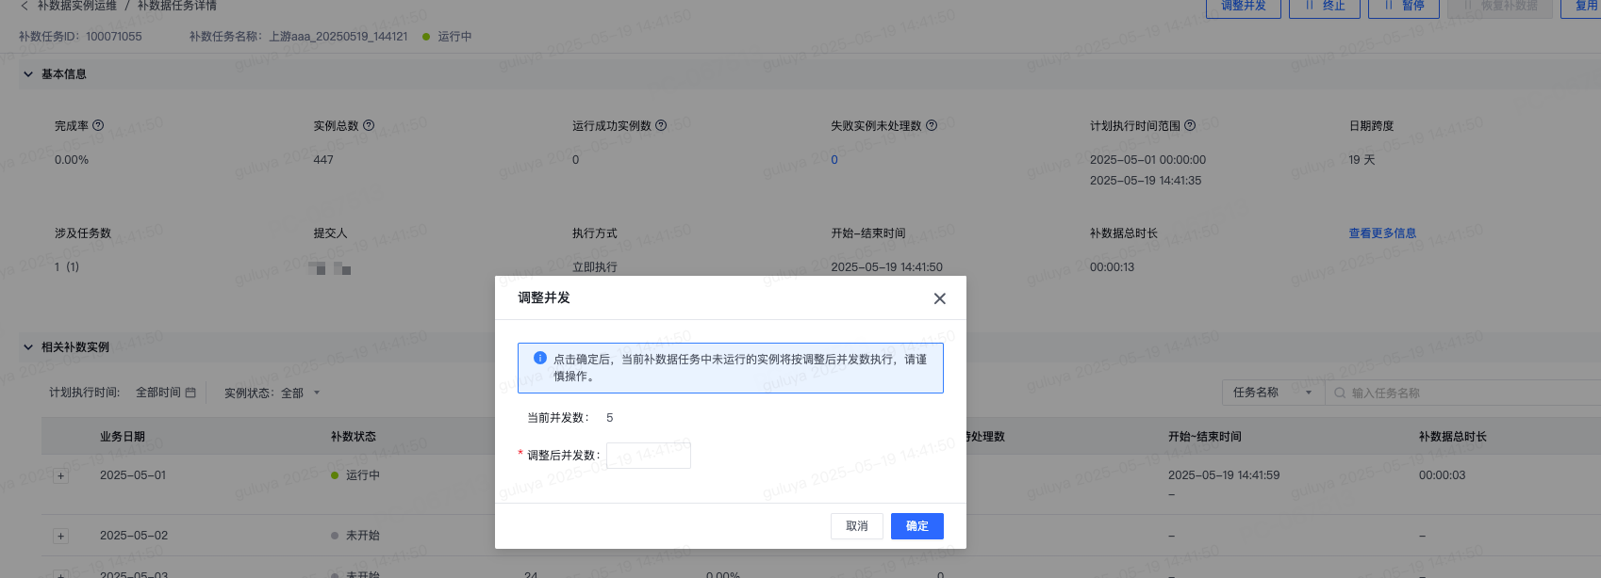Show help for 实例总数
1601x578 pixels.
pyautogui.click(x=369, y=125)
